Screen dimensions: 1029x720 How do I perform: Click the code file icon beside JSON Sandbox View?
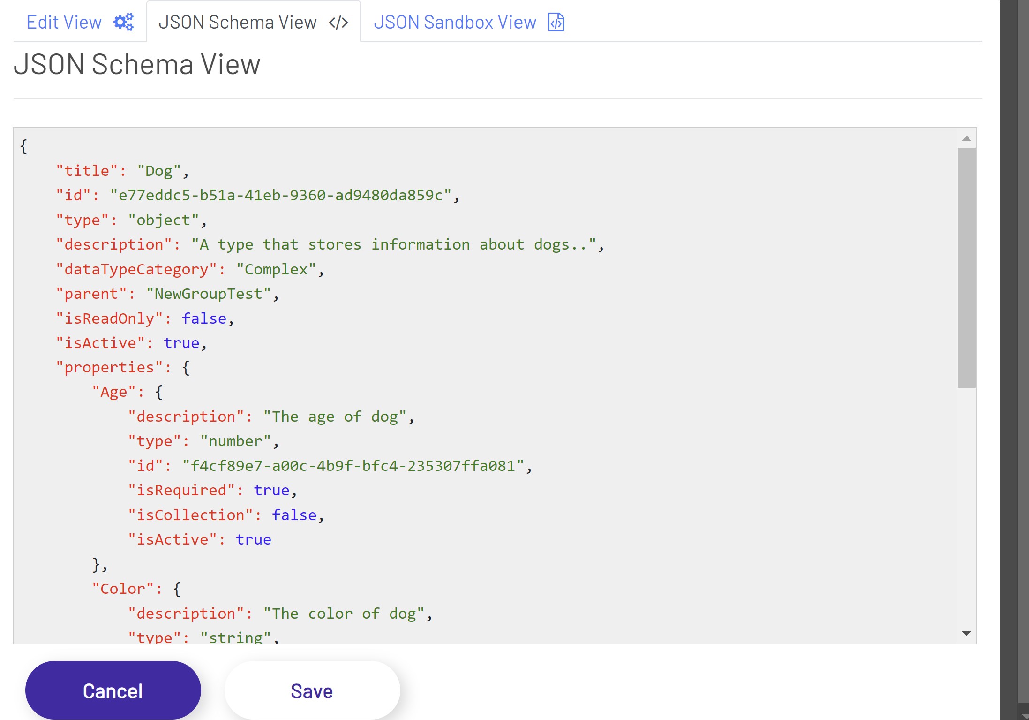click(x=556, y=22)
